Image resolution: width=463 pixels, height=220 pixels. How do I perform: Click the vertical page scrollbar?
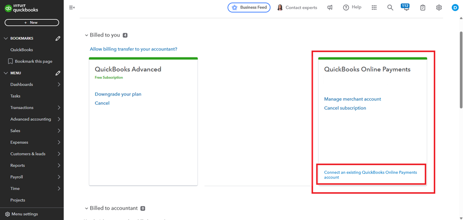click(461, 69)
